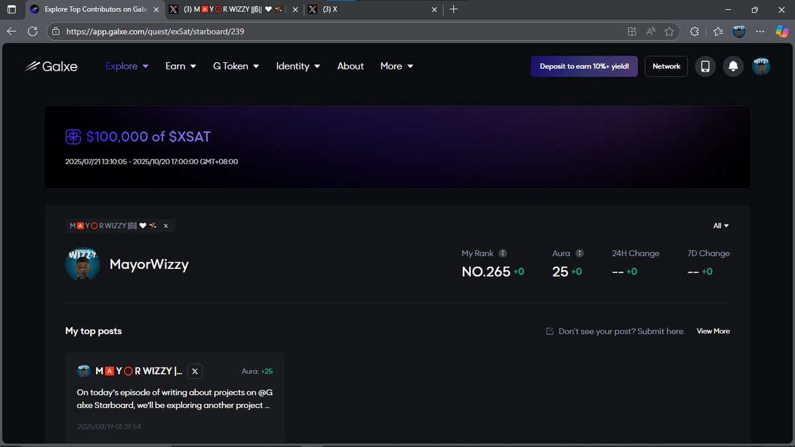Click the 24H Change label
This screenshot has width=795, height=447.
point(636,253)
